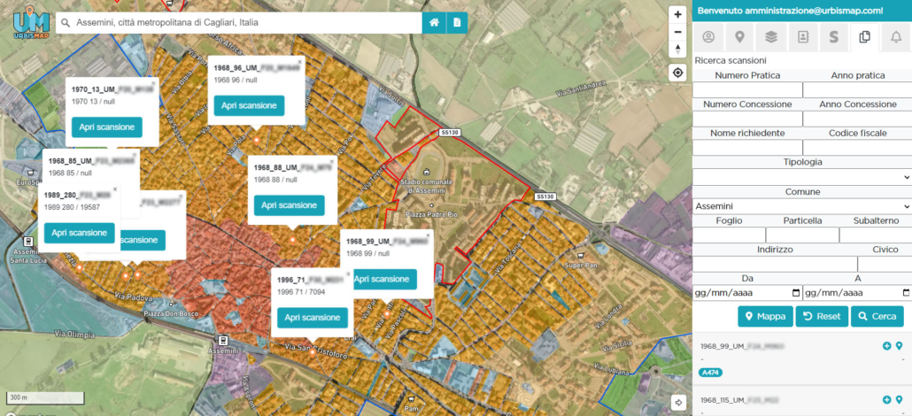Close the 1996_71 popup
This screenshot has width=912, height=416.
click(x=348, y=274)
